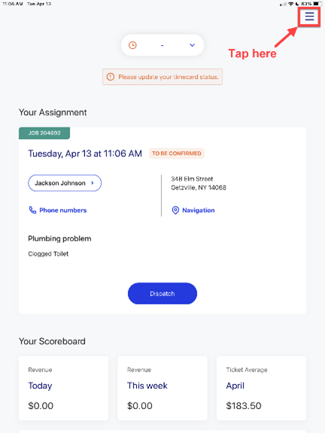Open the Ticket Average April card
This screenshot has width=325, height=433.
tap(262, 388)
